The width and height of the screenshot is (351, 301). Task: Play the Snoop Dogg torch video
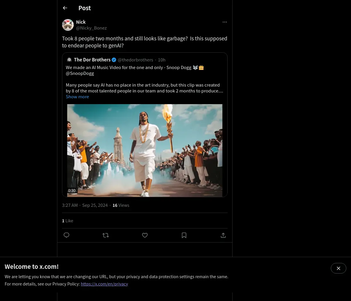pos(145,150)
